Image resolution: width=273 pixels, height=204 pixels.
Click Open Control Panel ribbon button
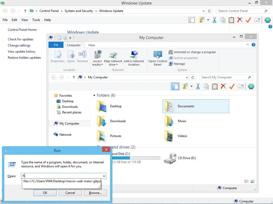click(158, 58)
